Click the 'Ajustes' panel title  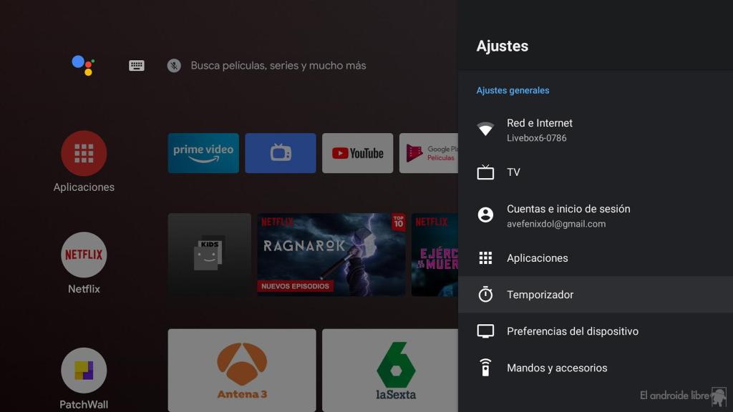503,46
